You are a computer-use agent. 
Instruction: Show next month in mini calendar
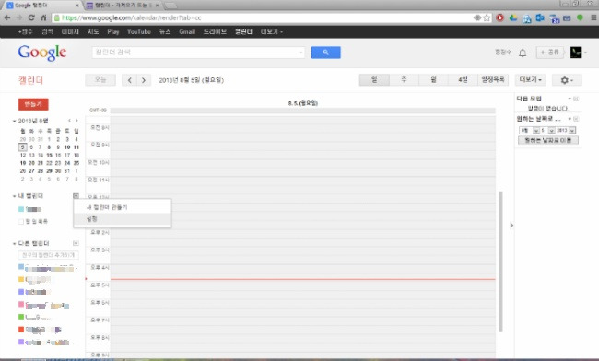[76, 121]
